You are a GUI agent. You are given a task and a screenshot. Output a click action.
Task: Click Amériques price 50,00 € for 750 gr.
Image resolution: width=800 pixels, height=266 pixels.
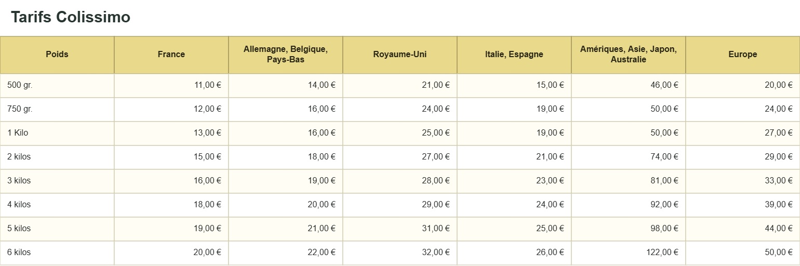pyautogui.click(x=629, y=109)
